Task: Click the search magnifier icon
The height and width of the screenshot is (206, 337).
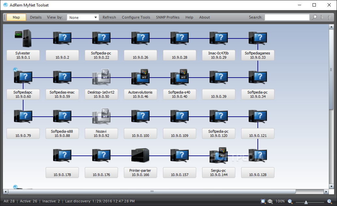Action: (314, 17)
